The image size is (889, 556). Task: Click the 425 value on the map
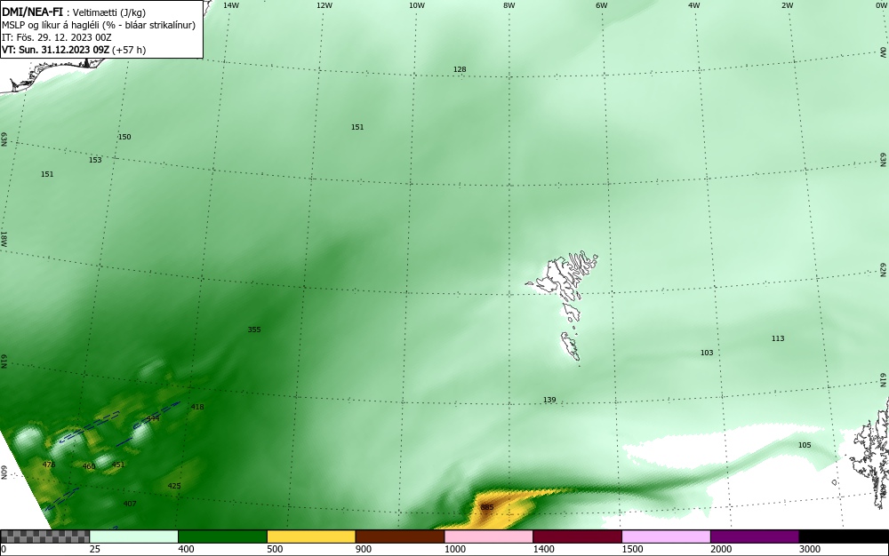coord(174,487)
